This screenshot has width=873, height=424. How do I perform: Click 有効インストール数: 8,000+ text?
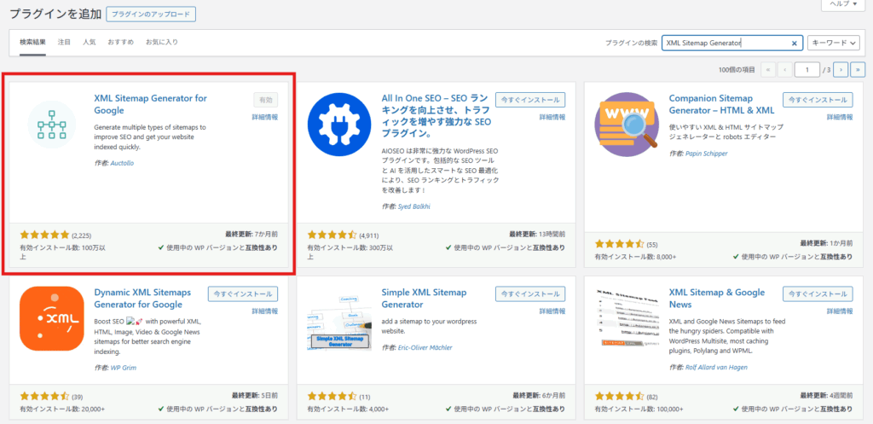pos(635,257)
